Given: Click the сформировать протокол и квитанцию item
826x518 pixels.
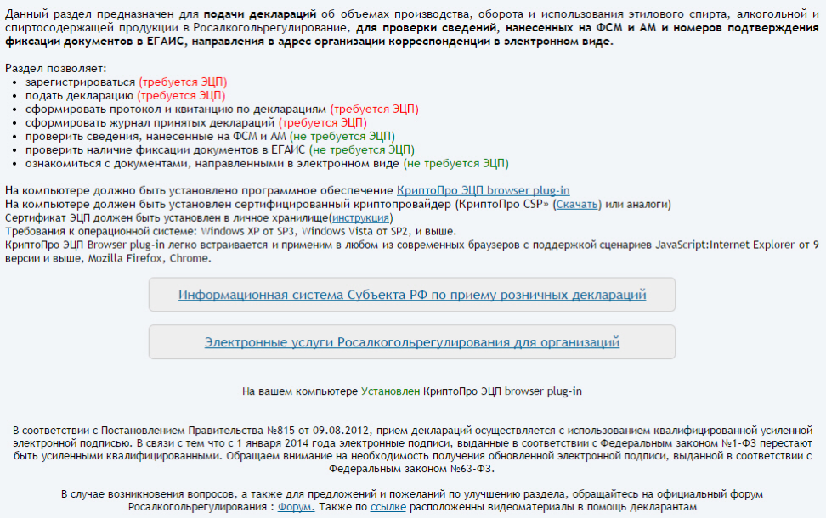Looking at the screenshot, I should click(x=175, y=110).
